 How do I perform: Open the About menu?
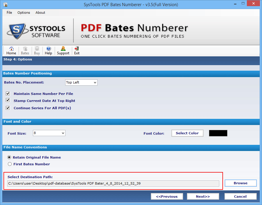40,13
